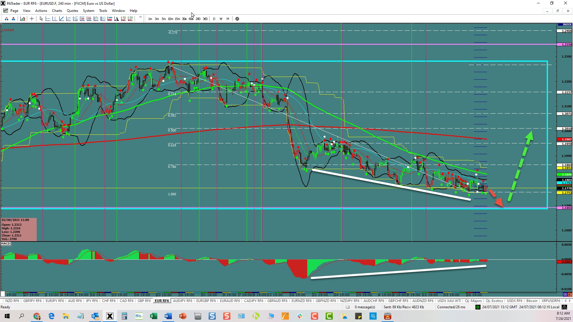The width and height of the screenshot is (573, 322).
Task: Switch chart to monthly M timeframe
Action: (228, 19)
